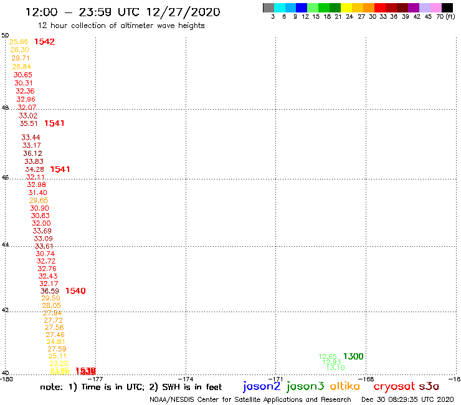Click the green 1300 time label
This screenshot has height=405, width=461.
pos(353,356)
